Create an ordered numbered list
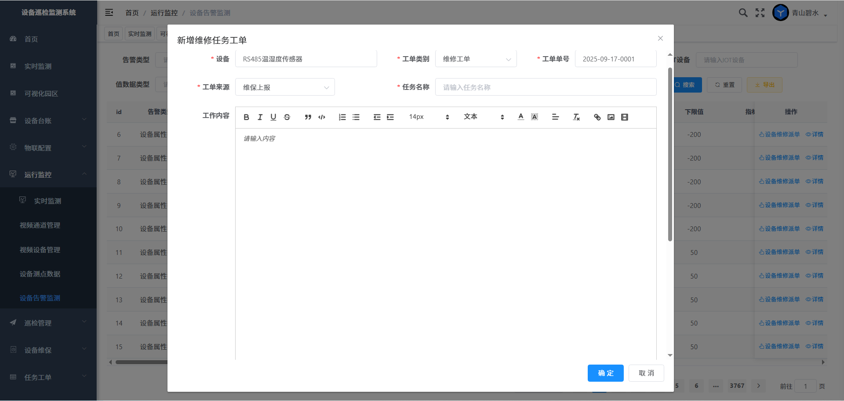Viewport: 844px width, 401px height. 342,117
